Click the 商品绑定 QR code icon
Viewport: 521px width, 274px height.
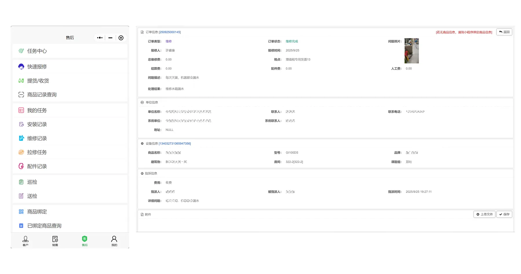(x=21, y=212)
